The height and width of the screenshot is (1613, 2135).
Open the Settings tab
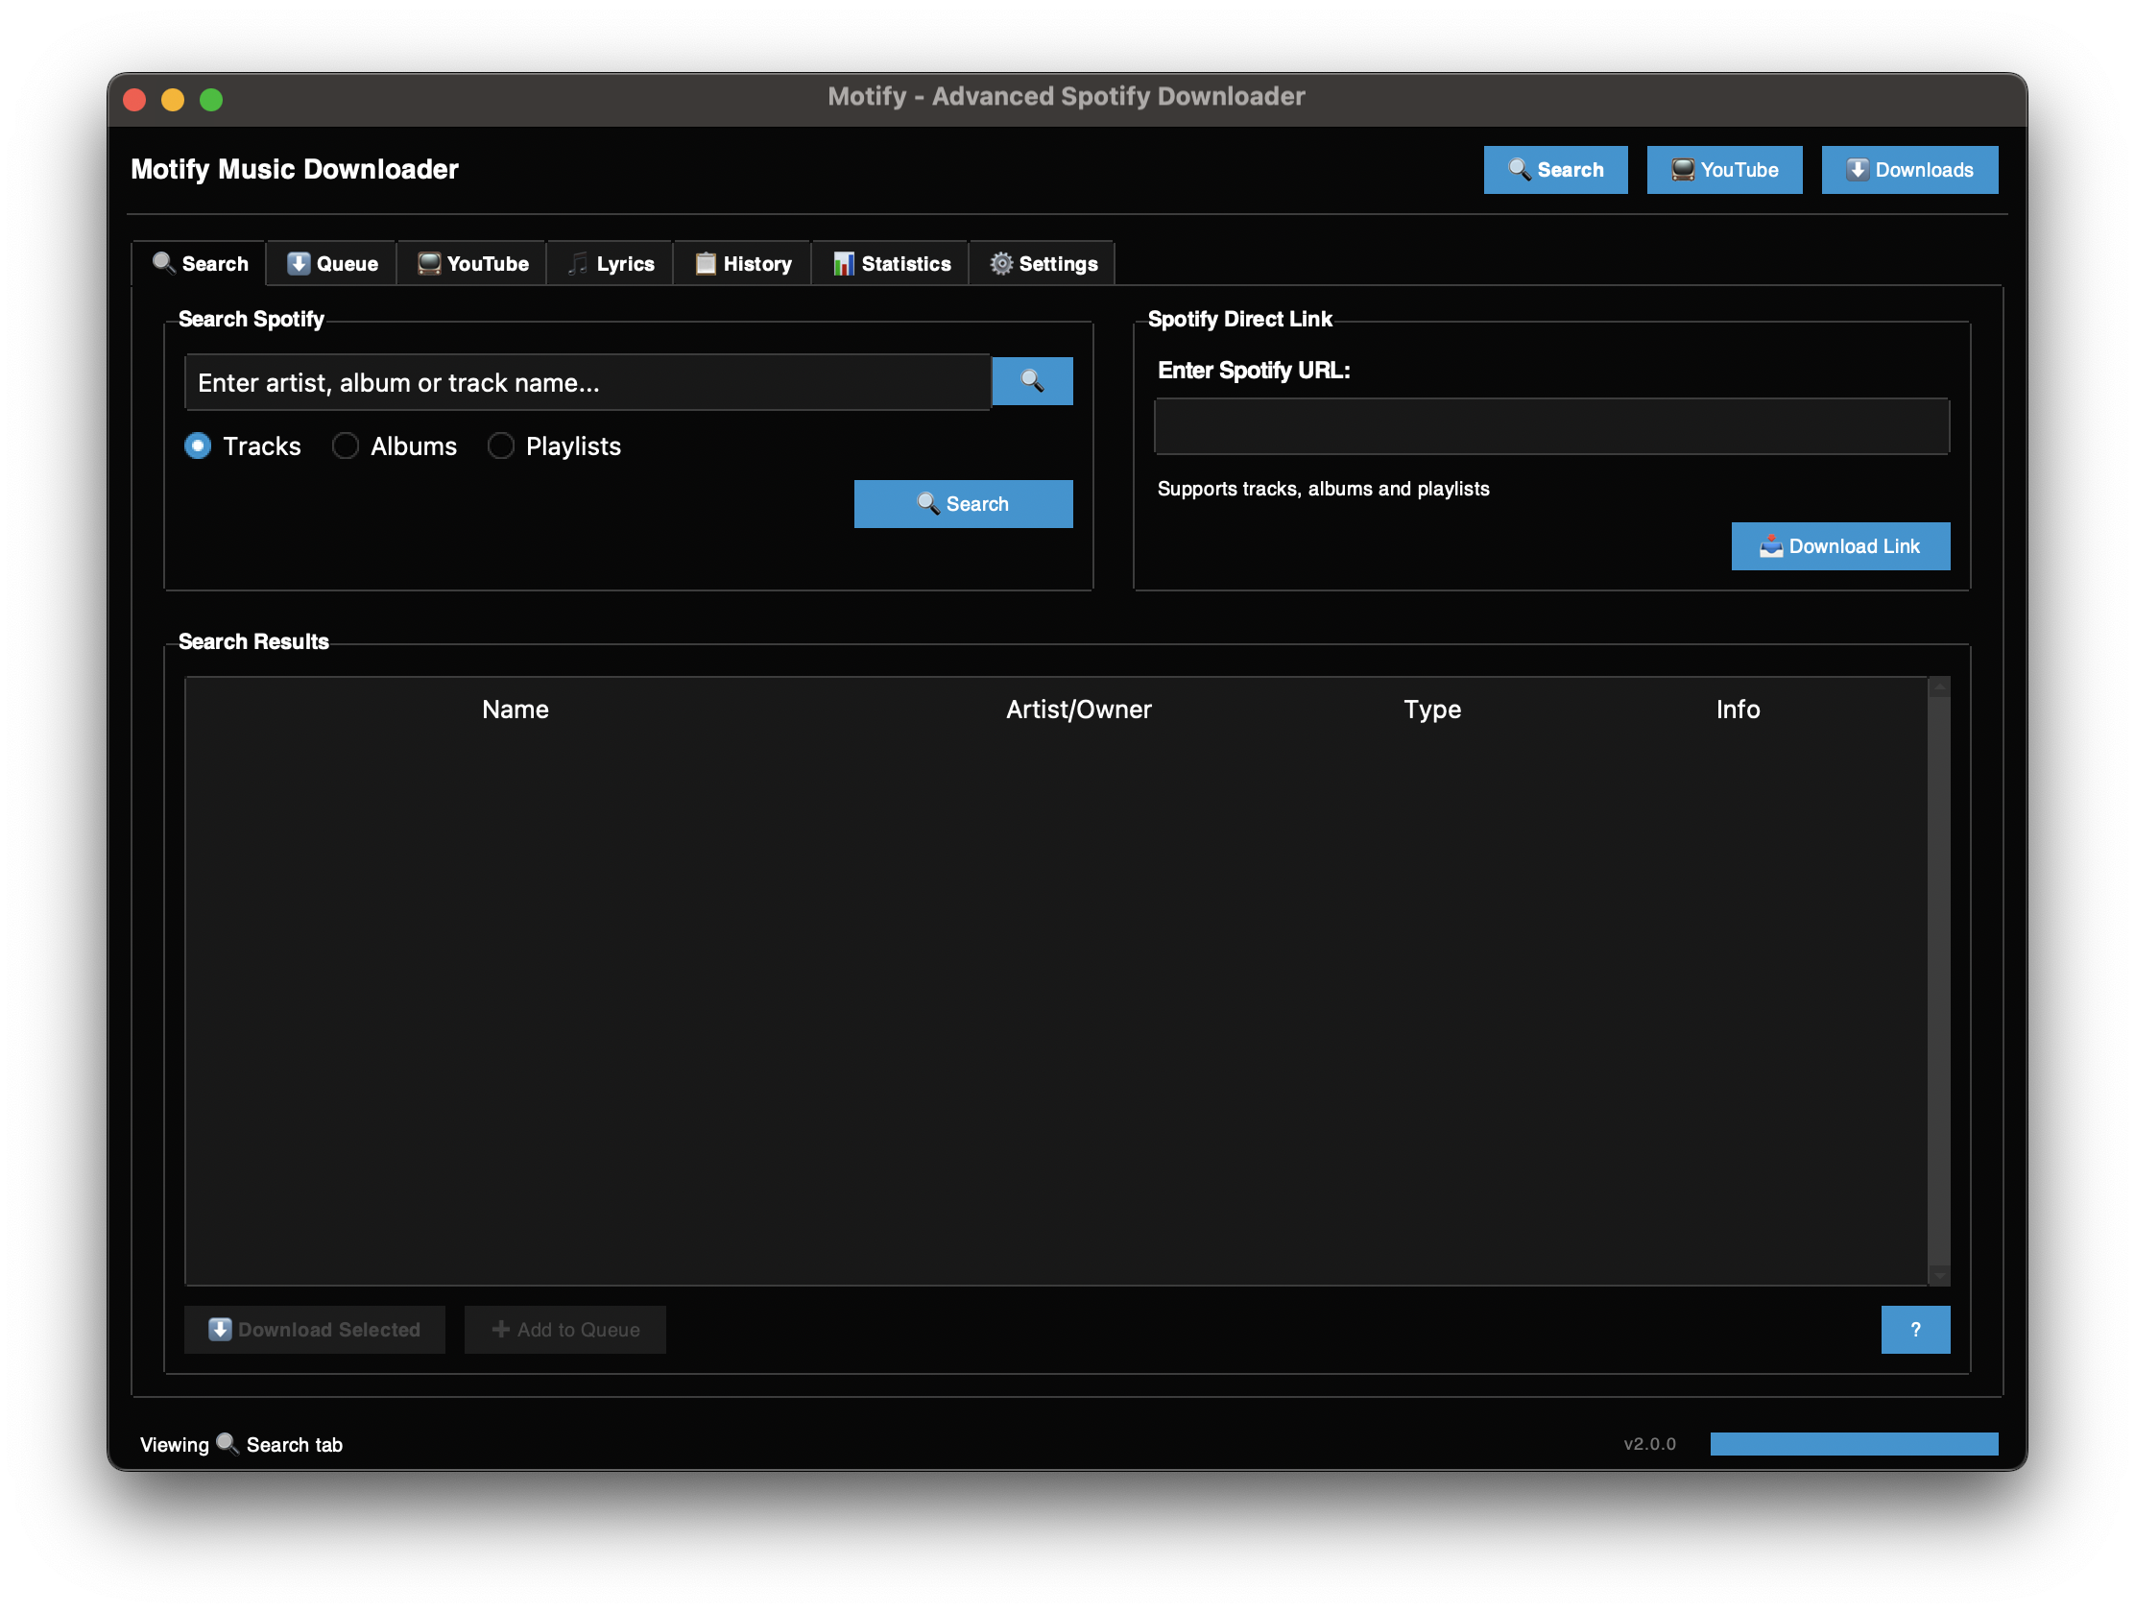coord(1043,263)
